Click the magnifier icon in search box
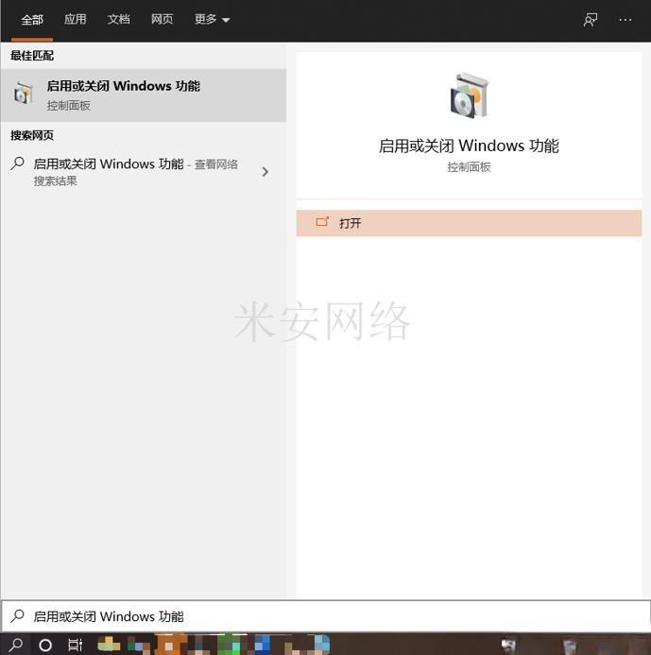Viewport: 651px width, 655px height. [x=18, y=615]
